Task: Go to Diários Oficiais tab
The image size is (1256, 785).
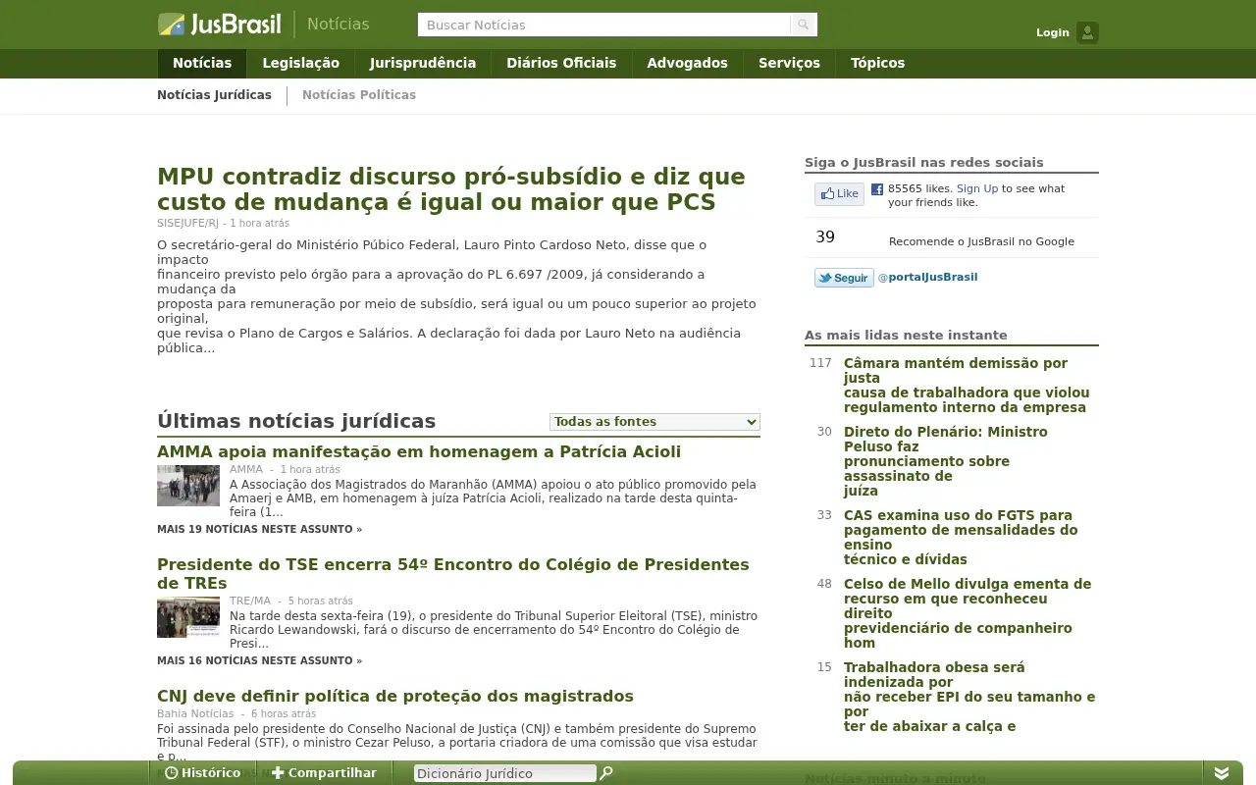Action: click(x=561, y=63)
